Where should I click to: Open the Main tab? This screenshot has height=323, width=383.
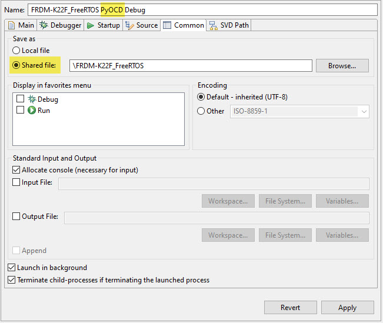(x=21, y=25)
